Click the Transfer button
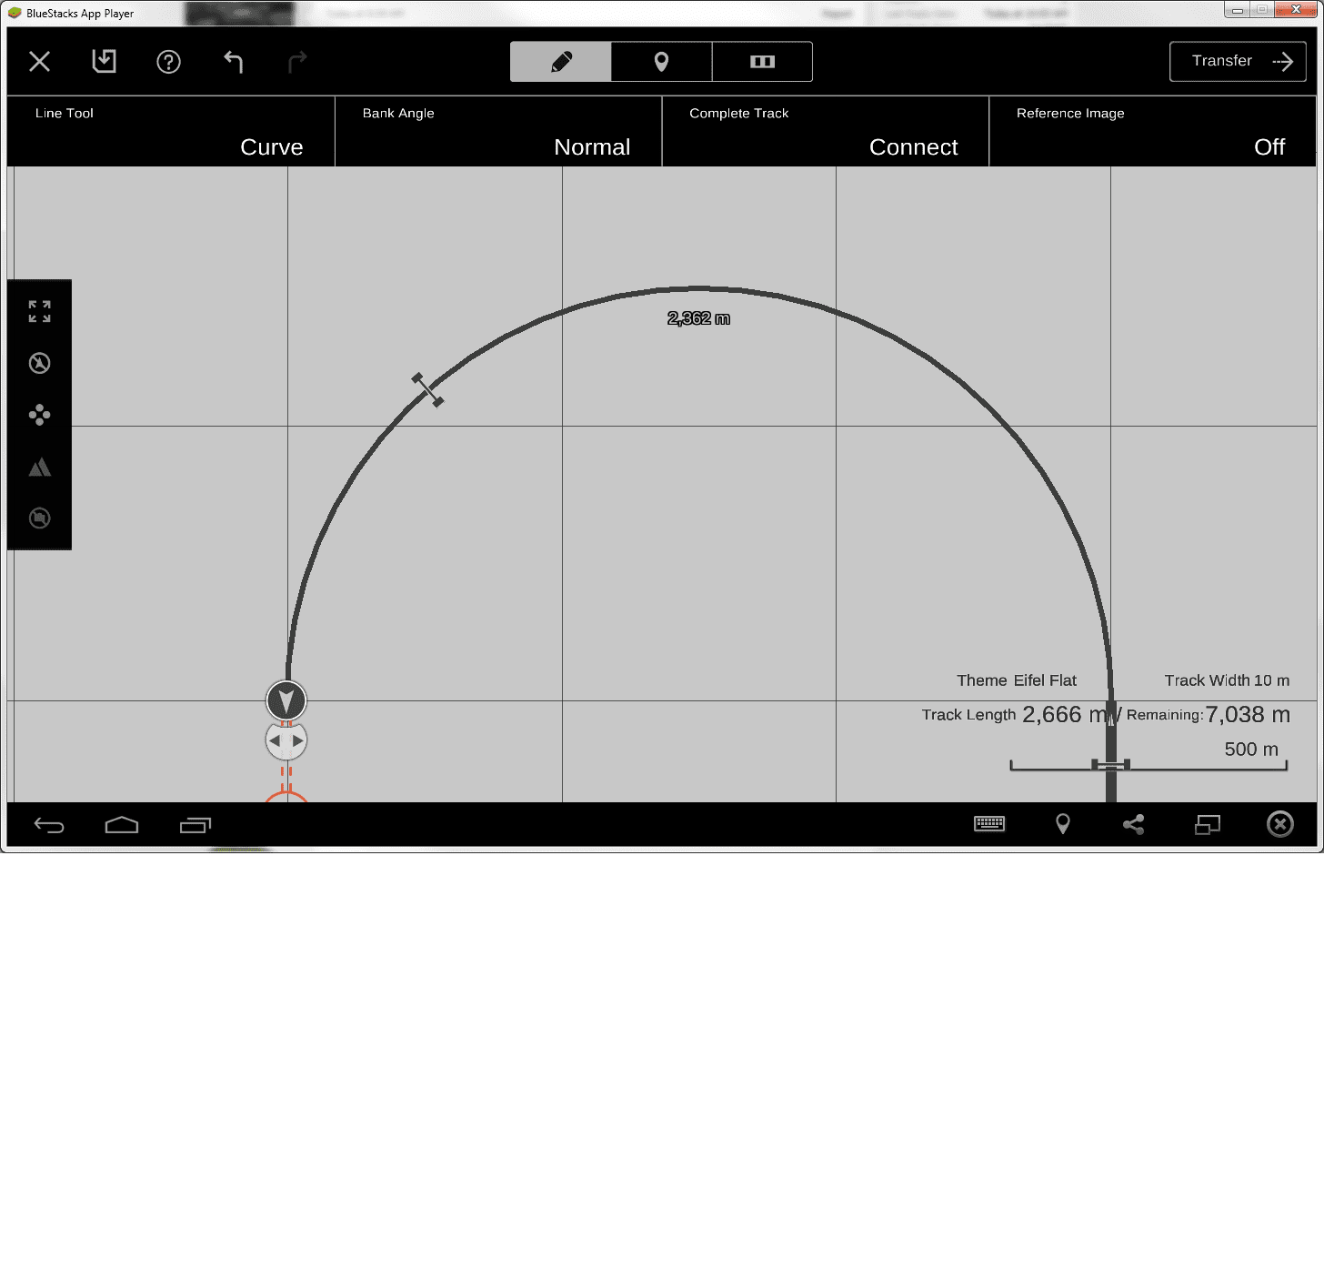 point(1238,62)
